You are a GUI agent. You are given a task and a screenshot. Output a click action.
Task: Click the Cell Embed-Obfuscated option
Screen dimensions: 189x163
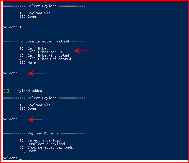click(x=45, y=59)
